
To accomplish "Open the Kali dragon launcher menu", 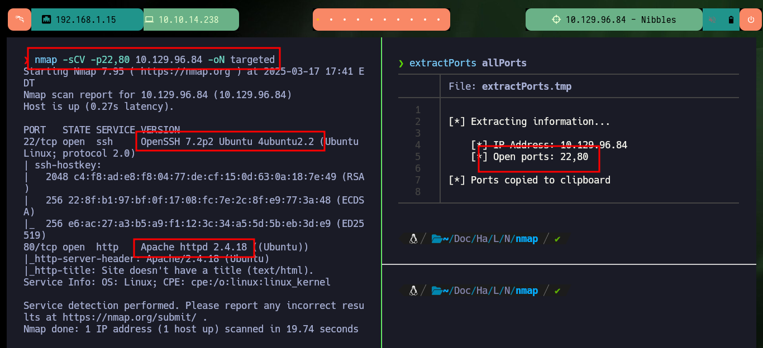I will 20,20.
